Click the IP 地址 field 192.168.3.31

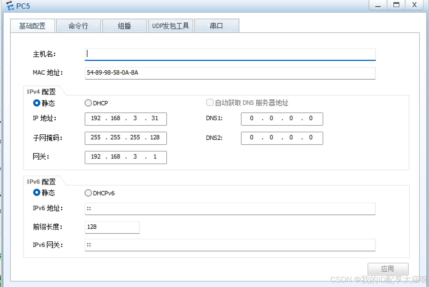point(126,119)
